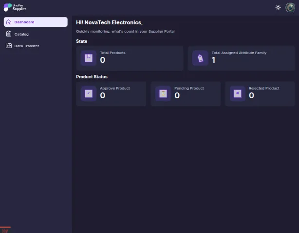This screenshot has height=233, width=299.
Task: Select the Pending Product label
Action: point(189,89)
